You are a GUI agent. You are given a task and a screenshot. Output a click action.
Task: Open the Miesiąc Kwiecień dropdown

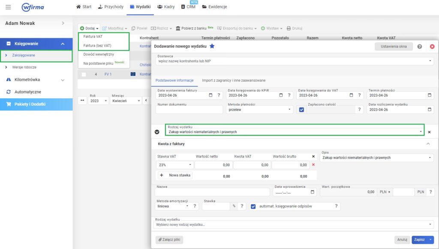point(126,101)
